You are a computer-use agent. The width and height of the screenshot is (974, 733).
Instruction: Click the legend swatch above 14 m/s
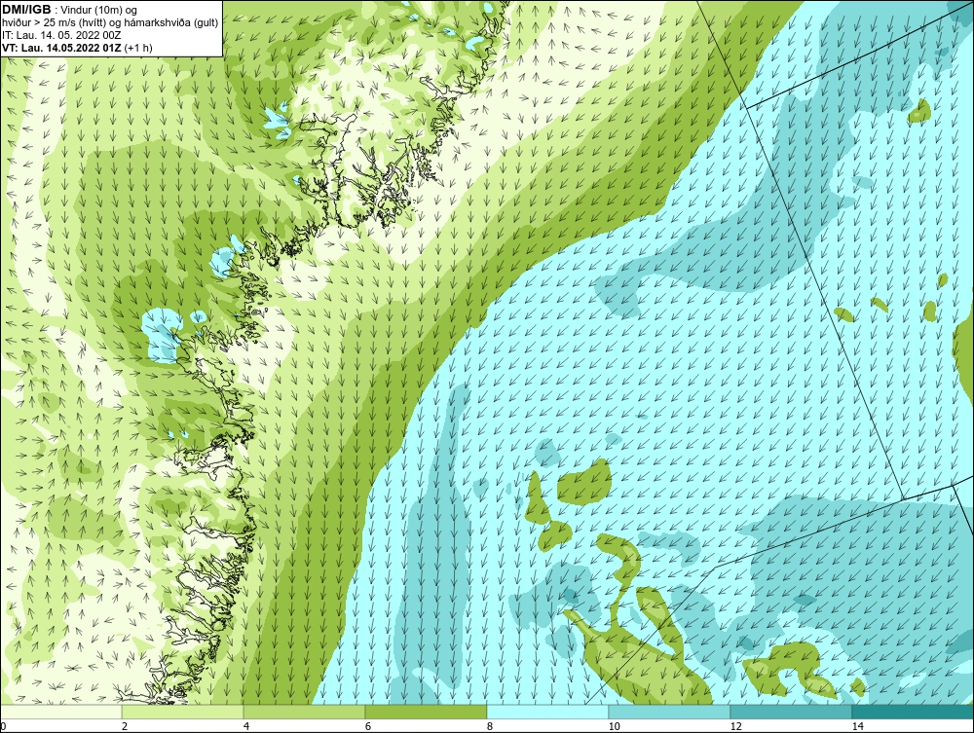click(x=914, y=712)
